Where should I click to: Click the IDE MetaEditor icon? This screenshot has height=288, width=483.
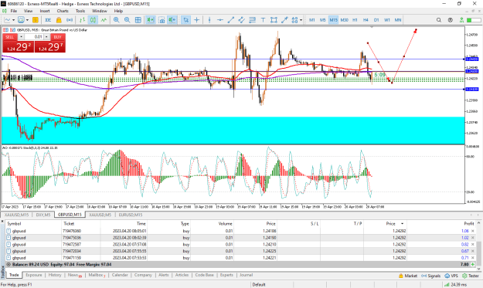pos(48,20)
